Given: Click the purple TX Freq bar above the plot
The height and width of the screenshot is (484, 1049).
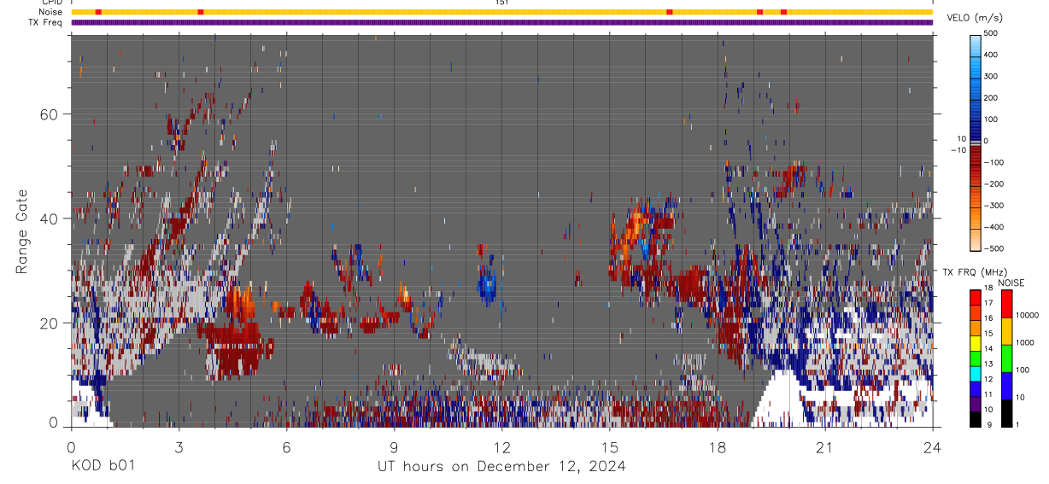Looking at the screenshot, I should [502, 22].
